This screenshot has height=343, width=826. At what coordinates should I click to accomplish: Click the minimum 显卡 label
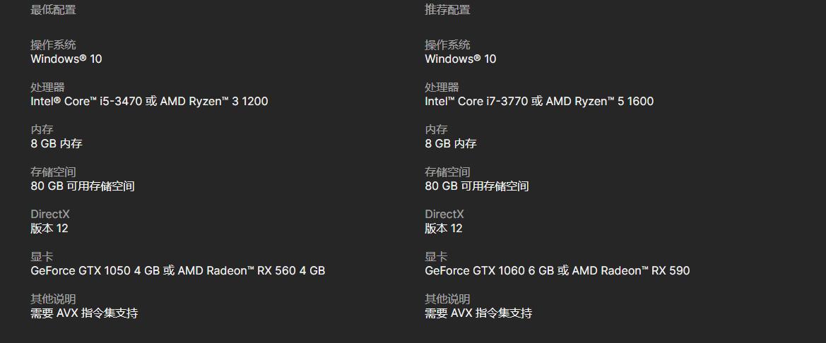tap(42, 257)
